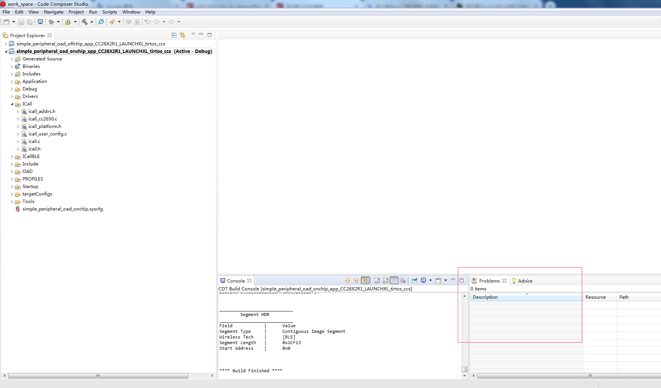Click the Save All icon
This screenshot has width=661, height=388.
coord(30,22)
